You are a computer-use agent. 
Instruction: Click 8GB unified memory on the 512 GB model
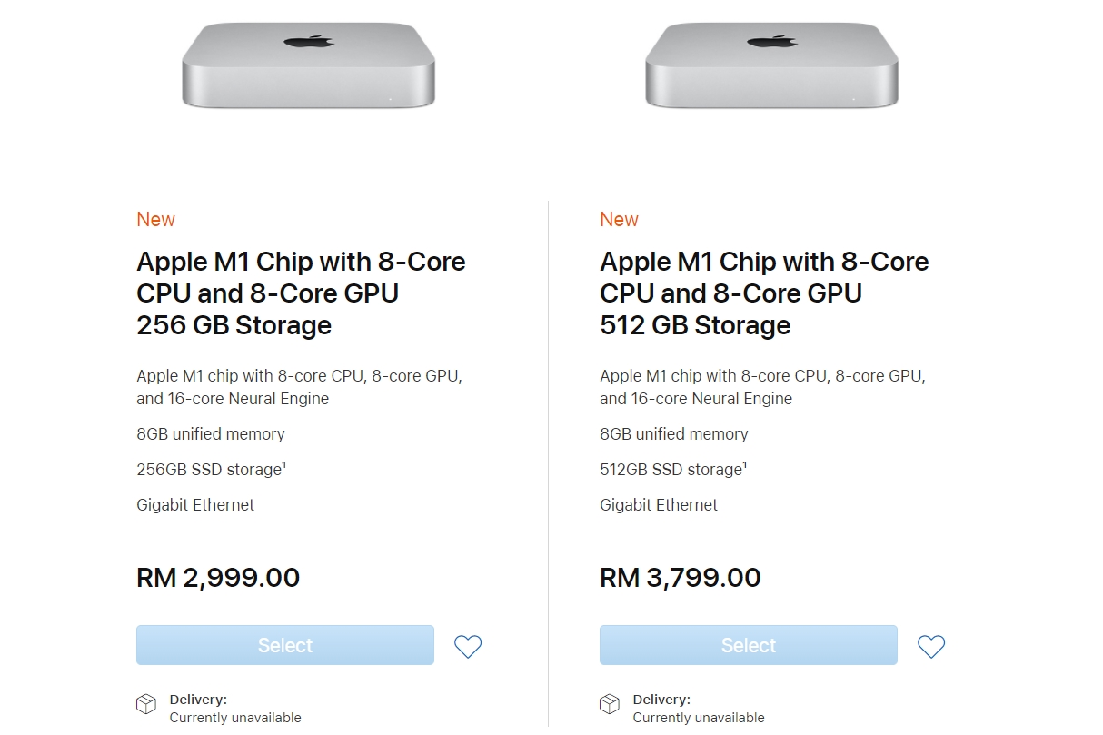674,434
